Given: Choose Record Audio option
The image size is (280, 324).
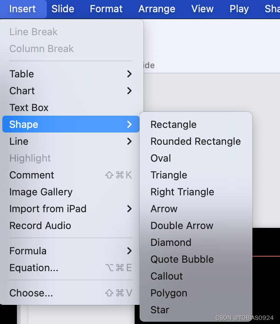Looking at the screenshot, I should tap(40, 226).
